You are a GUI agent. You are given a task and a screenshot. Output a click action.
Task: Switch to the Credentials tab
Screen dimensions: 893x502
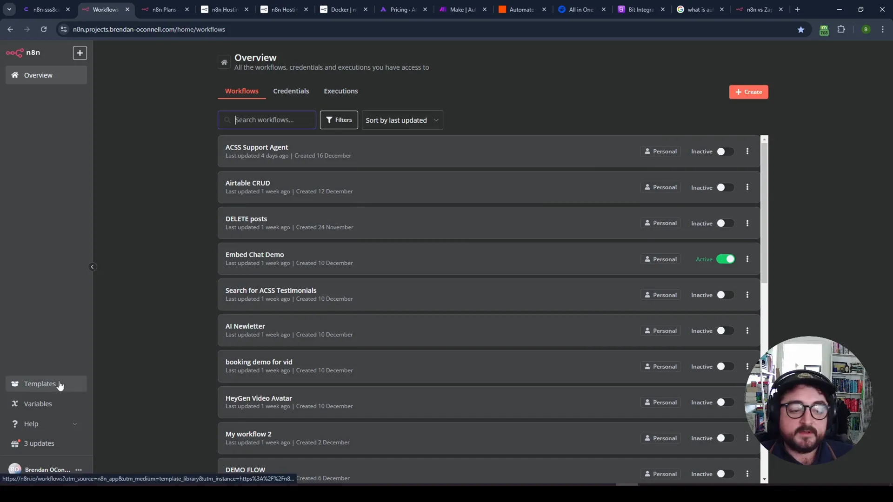(291, 91)
